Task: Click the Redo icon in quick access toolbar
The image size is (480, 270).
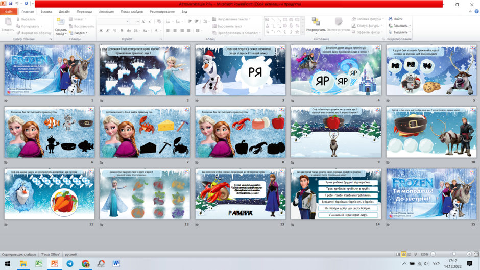Action: [26, 4]
